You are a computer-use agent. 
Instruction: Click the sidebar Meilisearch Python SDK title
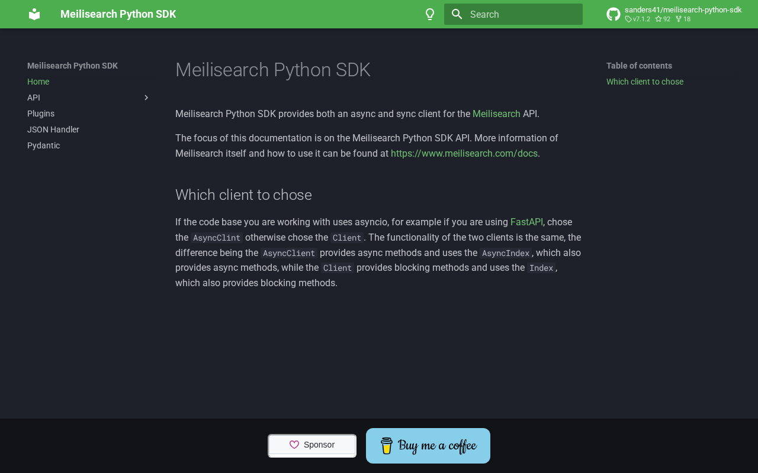click(72, 66)
